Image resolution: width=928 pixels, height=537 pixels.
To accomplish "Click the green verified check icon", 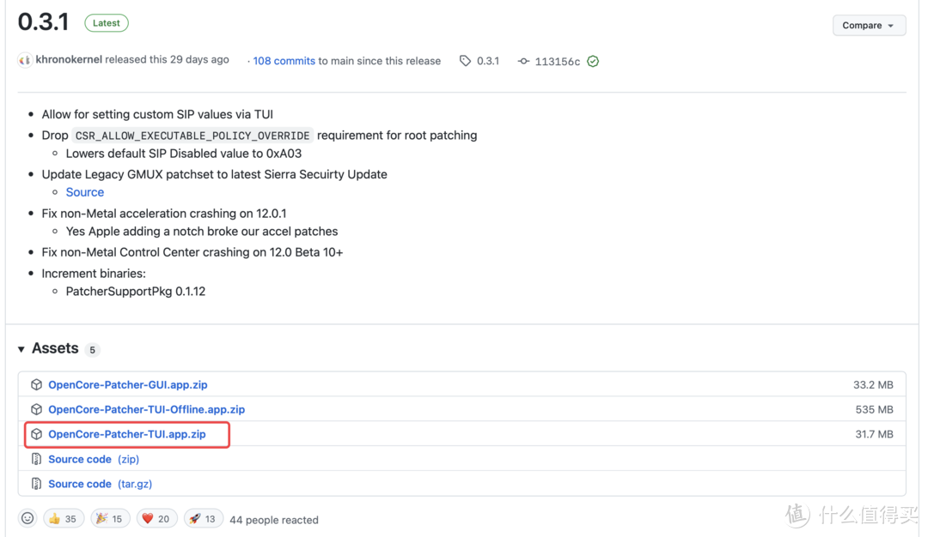I will point(593,62).
